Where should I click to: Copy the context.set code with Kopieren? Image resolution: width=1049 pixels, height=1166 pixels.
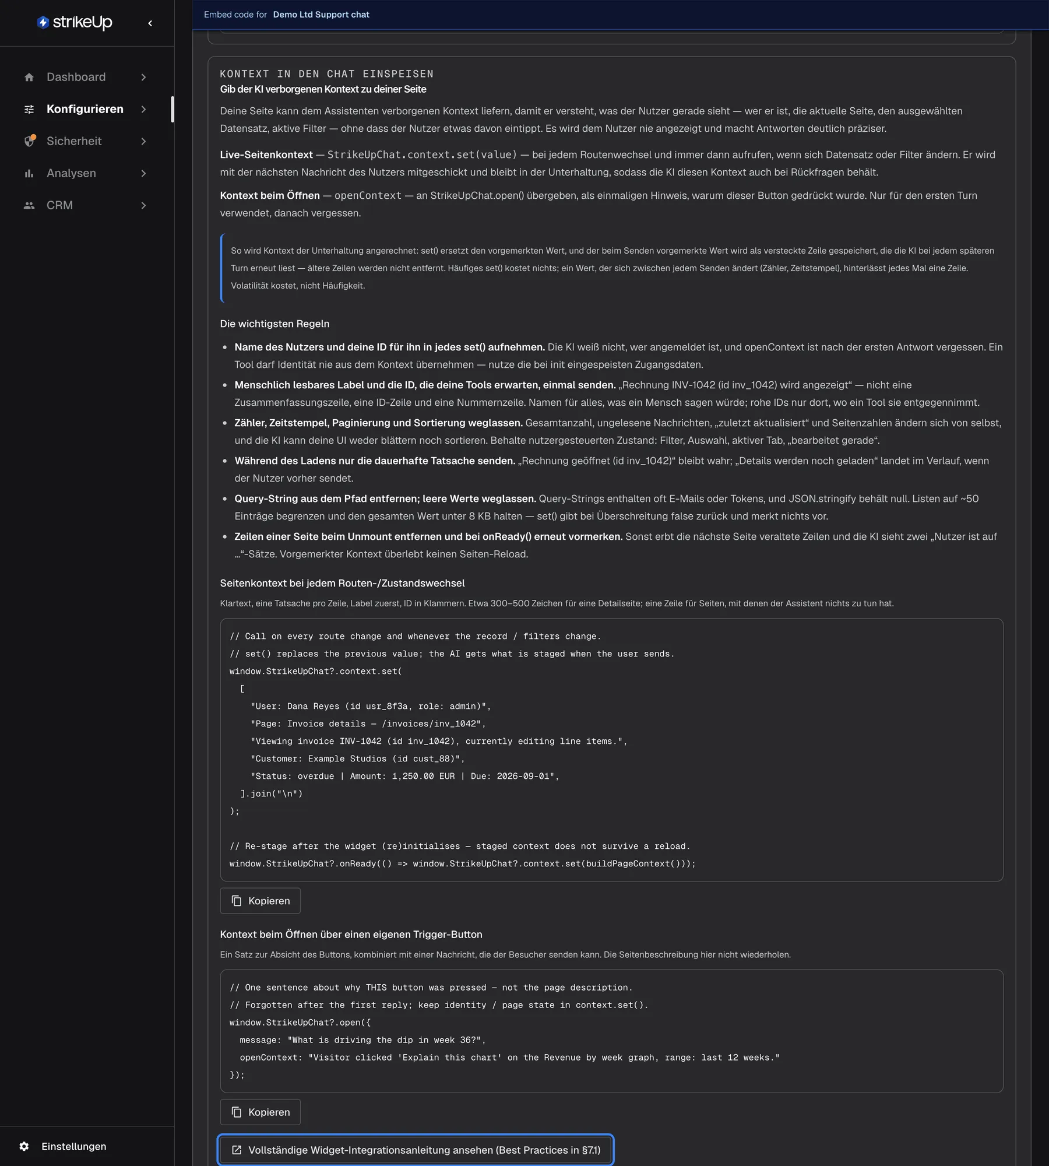[260, 901]
